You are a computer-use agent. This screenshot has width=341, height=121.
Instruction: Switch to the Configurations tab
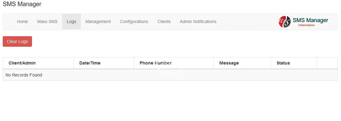tap(134, 21)
